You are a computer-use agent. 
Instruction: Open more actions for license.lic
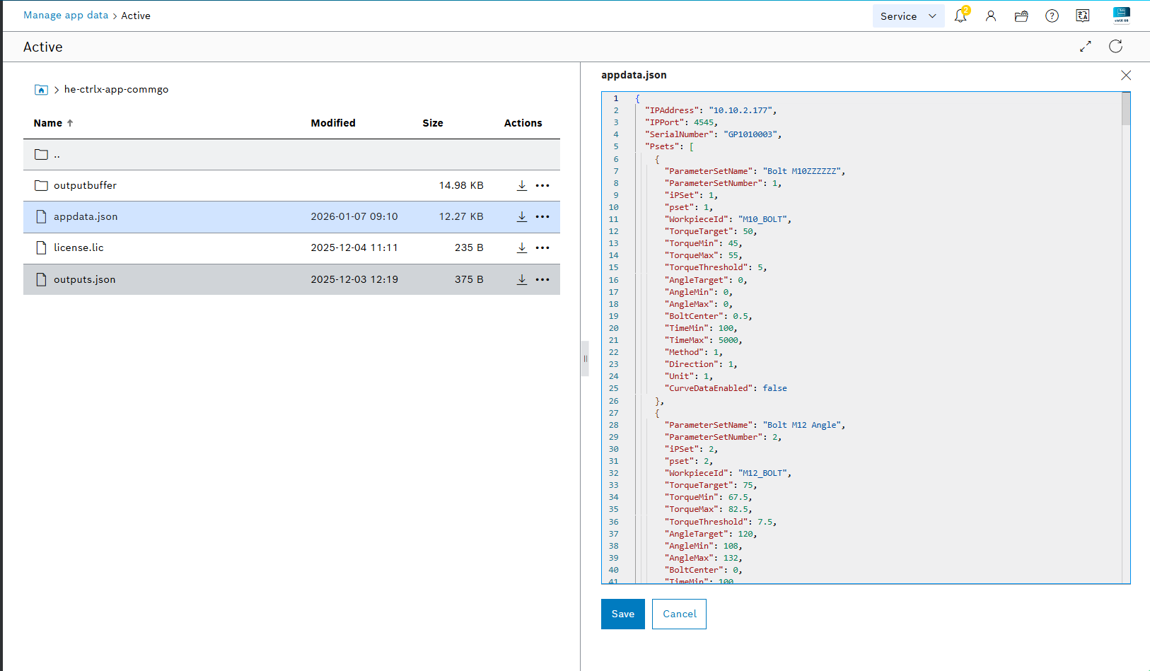click(x=542, y=247)
